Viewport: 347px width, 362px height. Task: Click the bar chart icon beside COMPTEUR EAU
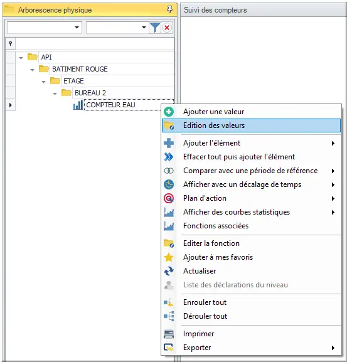pos(78,105)
